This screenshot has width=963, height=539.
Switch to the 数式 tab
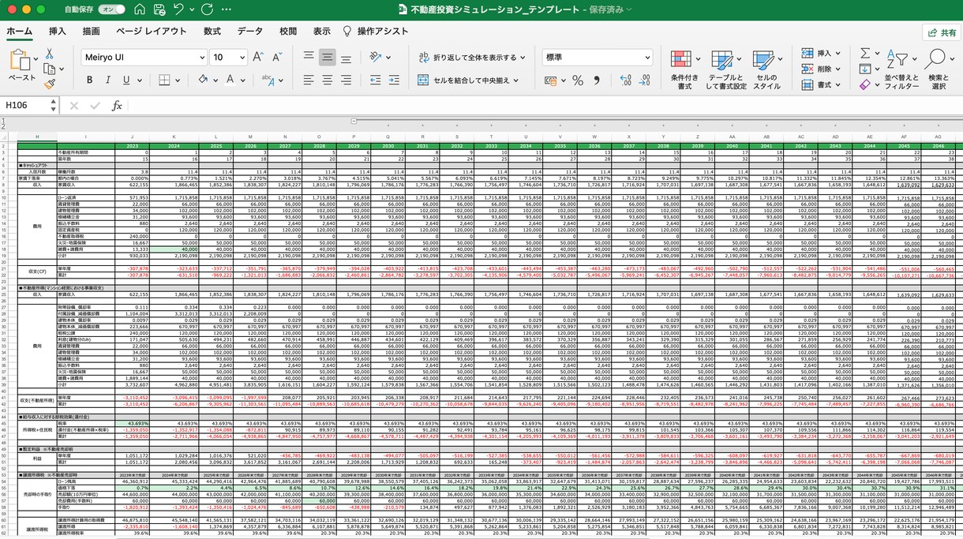(212, 32)
